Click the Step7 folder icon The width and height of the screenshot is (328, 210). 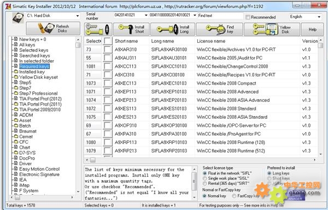pyautogui.click(x=16, y=88)
